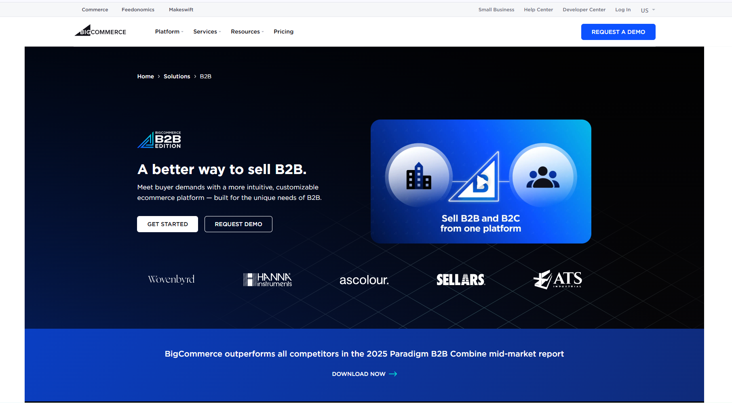Screen dimensions: 732x403
Task: Click the Sellars customer logo
Action: [x=461, y=279]
